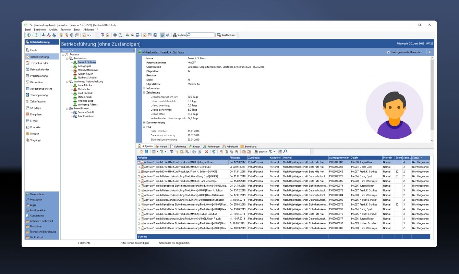Select TüV Rheinland in the tree

86,116
